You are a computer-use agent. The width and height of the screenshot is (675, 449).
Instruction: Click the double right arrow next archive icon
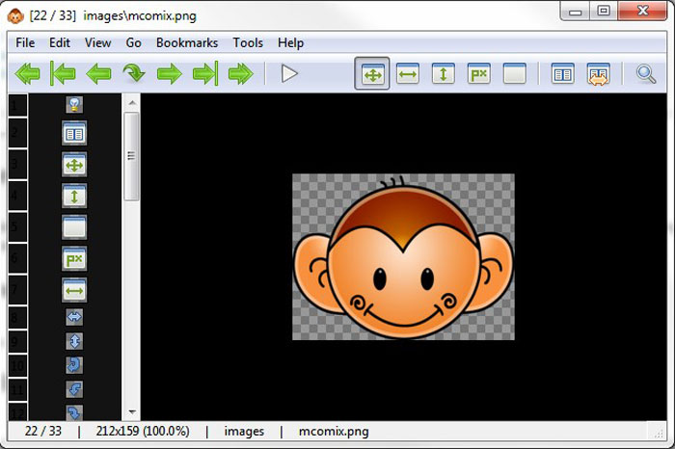(x=240, y=73)
